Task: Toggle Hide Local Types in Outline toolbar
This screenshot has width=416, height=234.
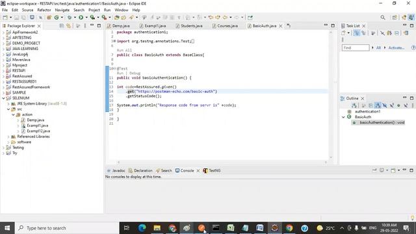Action: pos(406,105)
